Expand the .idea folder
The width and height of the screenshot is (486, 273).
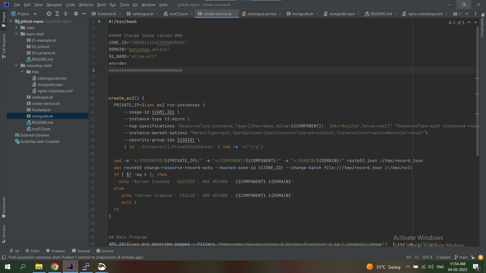16,28
